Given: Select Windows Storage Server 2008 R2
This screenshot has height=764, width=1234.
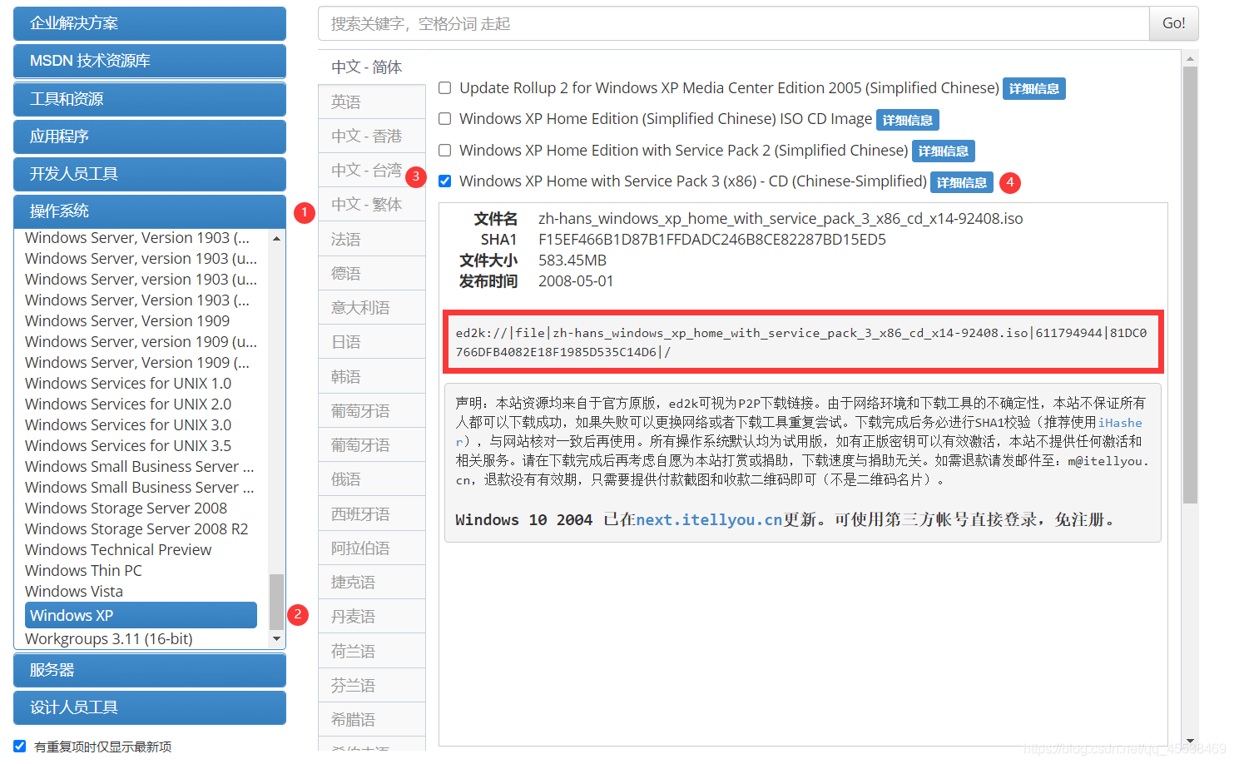Looking at the screenshot, I should pos(136,529).
